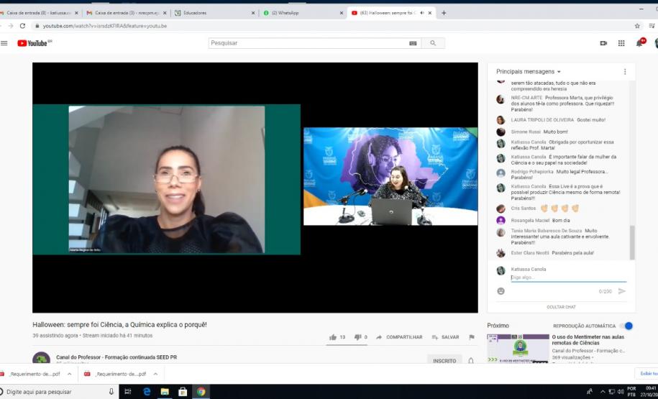Click Ocultar chat to hide chat
658x399 pixels.
coord(561,307)
